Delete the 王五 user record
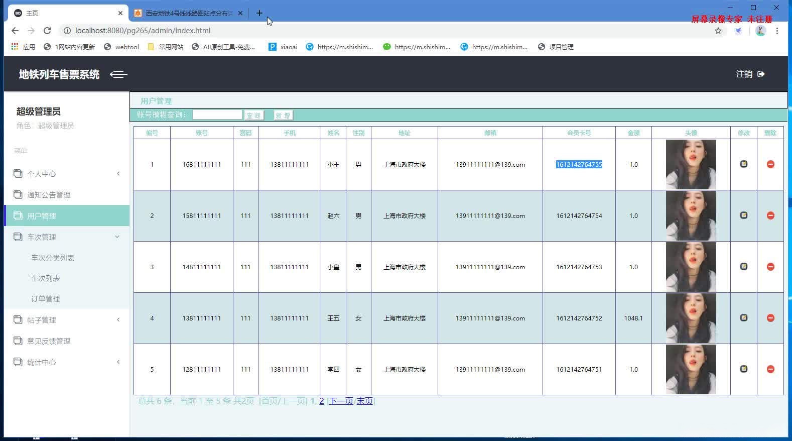This screenshot has width=792, height=441. coord(770,318)
